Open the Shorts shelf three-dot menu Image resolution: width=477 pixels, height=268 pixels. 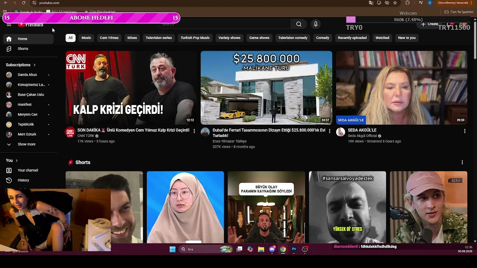tap(462, 163)
